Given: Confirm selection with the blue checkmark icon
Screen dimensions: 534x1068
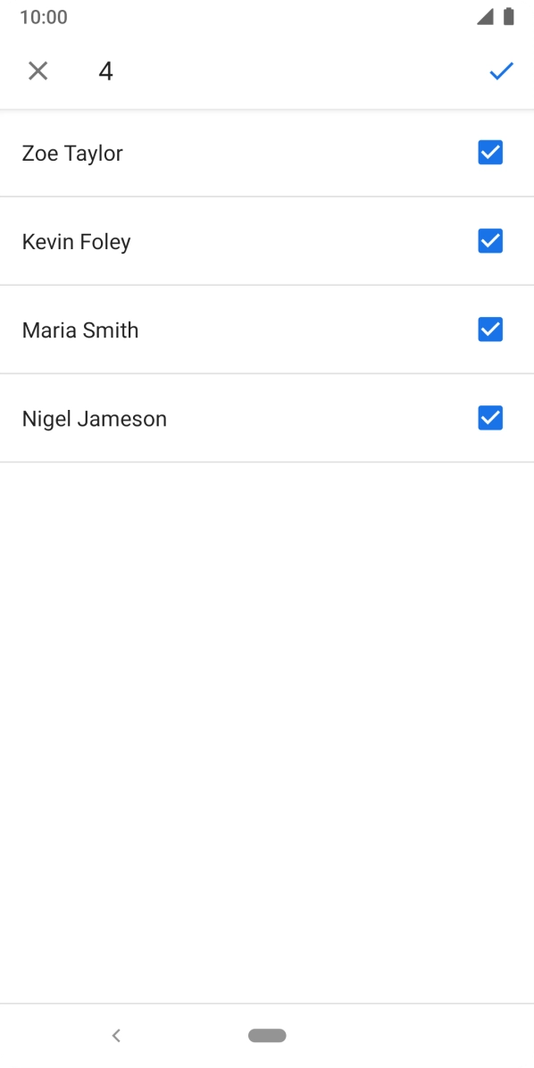Looking at the screenshot, I should [501, 71].
